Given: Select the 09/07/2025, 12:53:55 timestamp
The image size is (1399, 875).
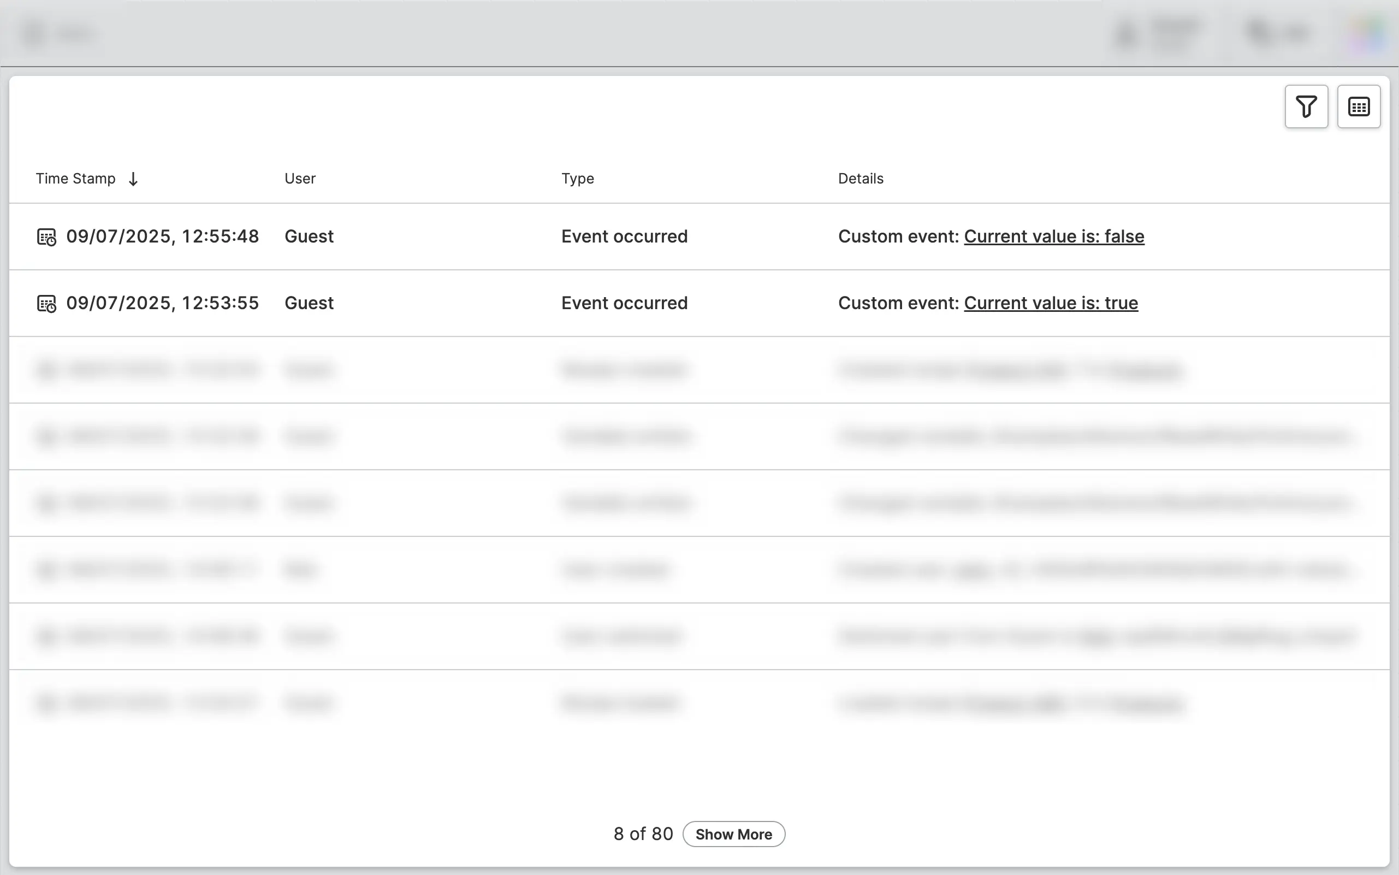Looking at the screenshot, I should (163, 303).
